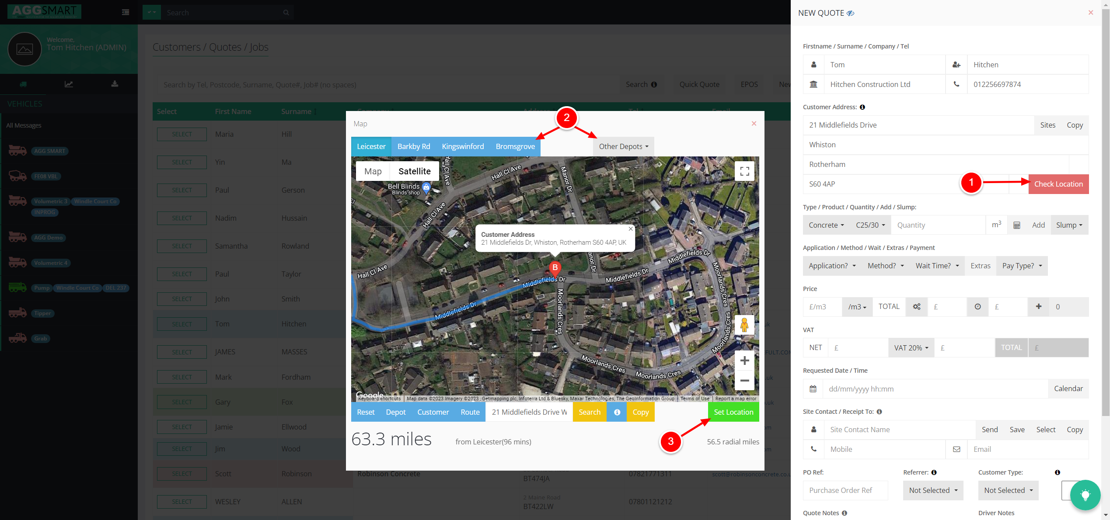Click the blue info icon below map

click(x=617, y=412)
